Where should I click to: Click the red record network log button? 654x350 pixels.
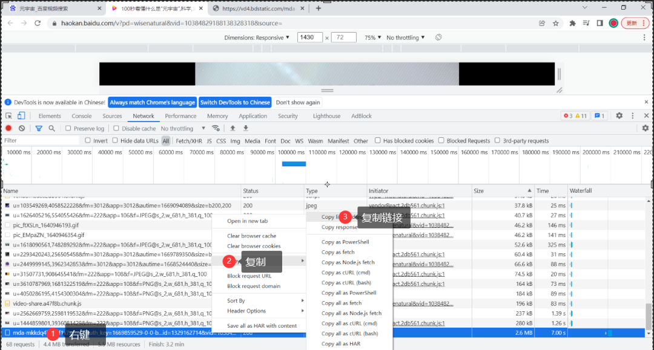click(8, 129)
